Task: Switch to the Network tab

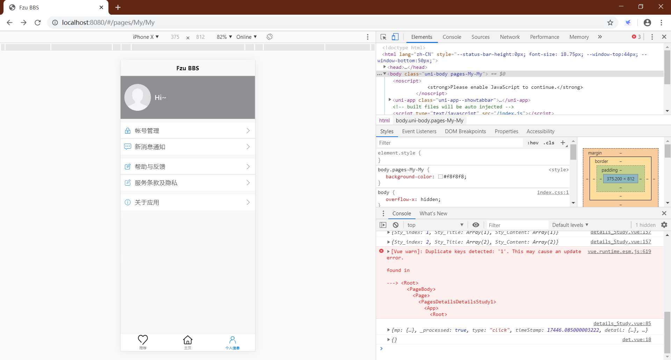Action: 510,37
